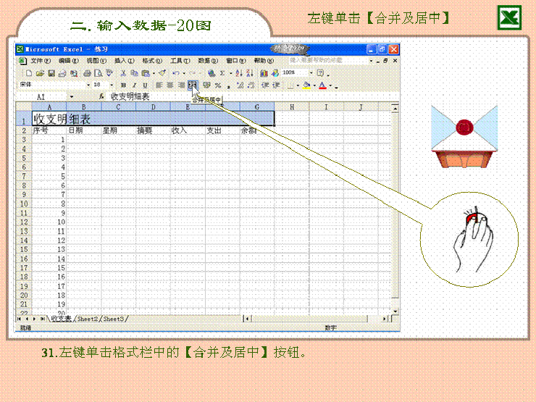Toggle italic formatting button
The image size is (536, 402).
point(135,85)
